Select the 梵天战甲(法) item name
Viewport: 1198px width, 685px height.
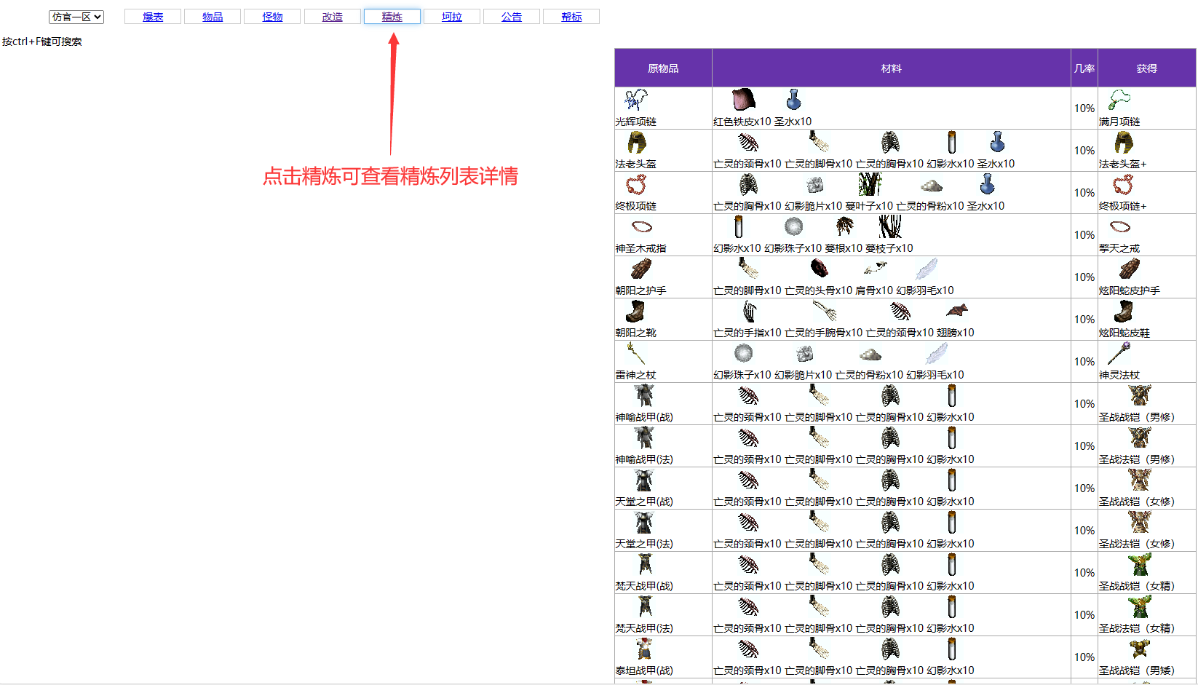coord(644,628)
